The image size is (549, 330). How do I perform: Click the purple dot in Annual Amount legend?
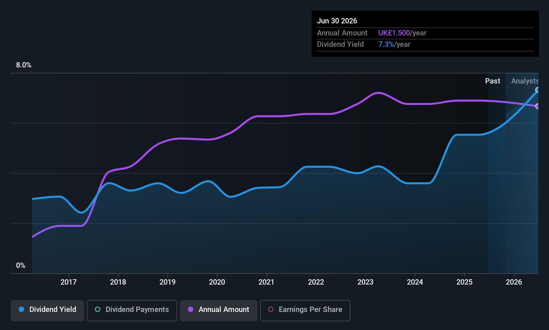[191, 310]
